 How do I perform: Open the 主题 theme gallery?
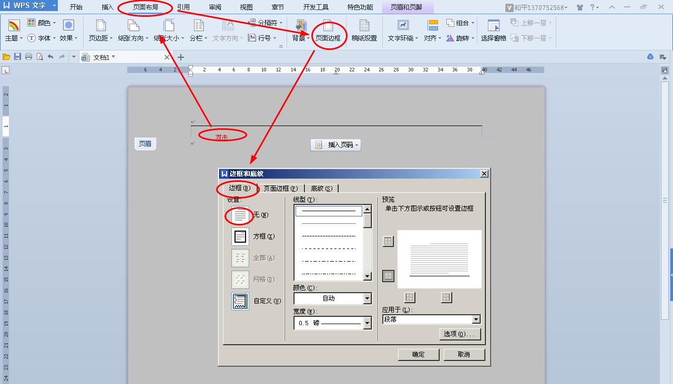point(14,30)
